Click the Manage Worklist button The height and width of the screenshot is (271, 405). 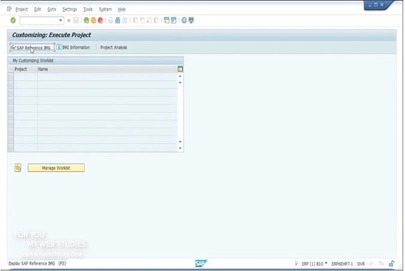tap(56, 168)
